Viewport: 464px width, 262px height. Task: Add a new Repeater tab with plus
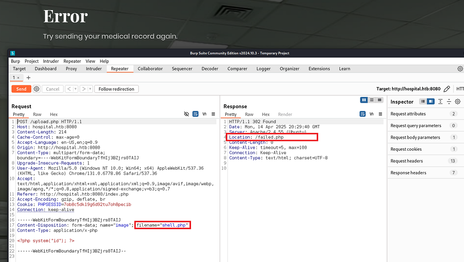(28, 78)
